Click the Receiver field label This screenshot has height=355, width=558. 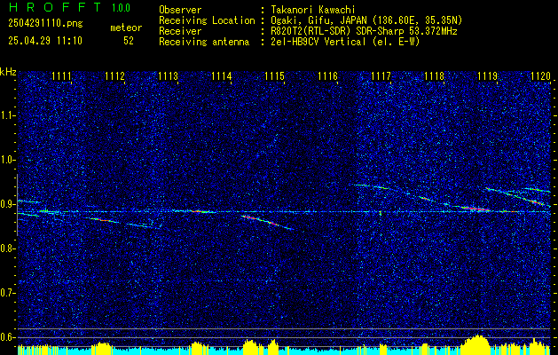(x=180, y=31)
